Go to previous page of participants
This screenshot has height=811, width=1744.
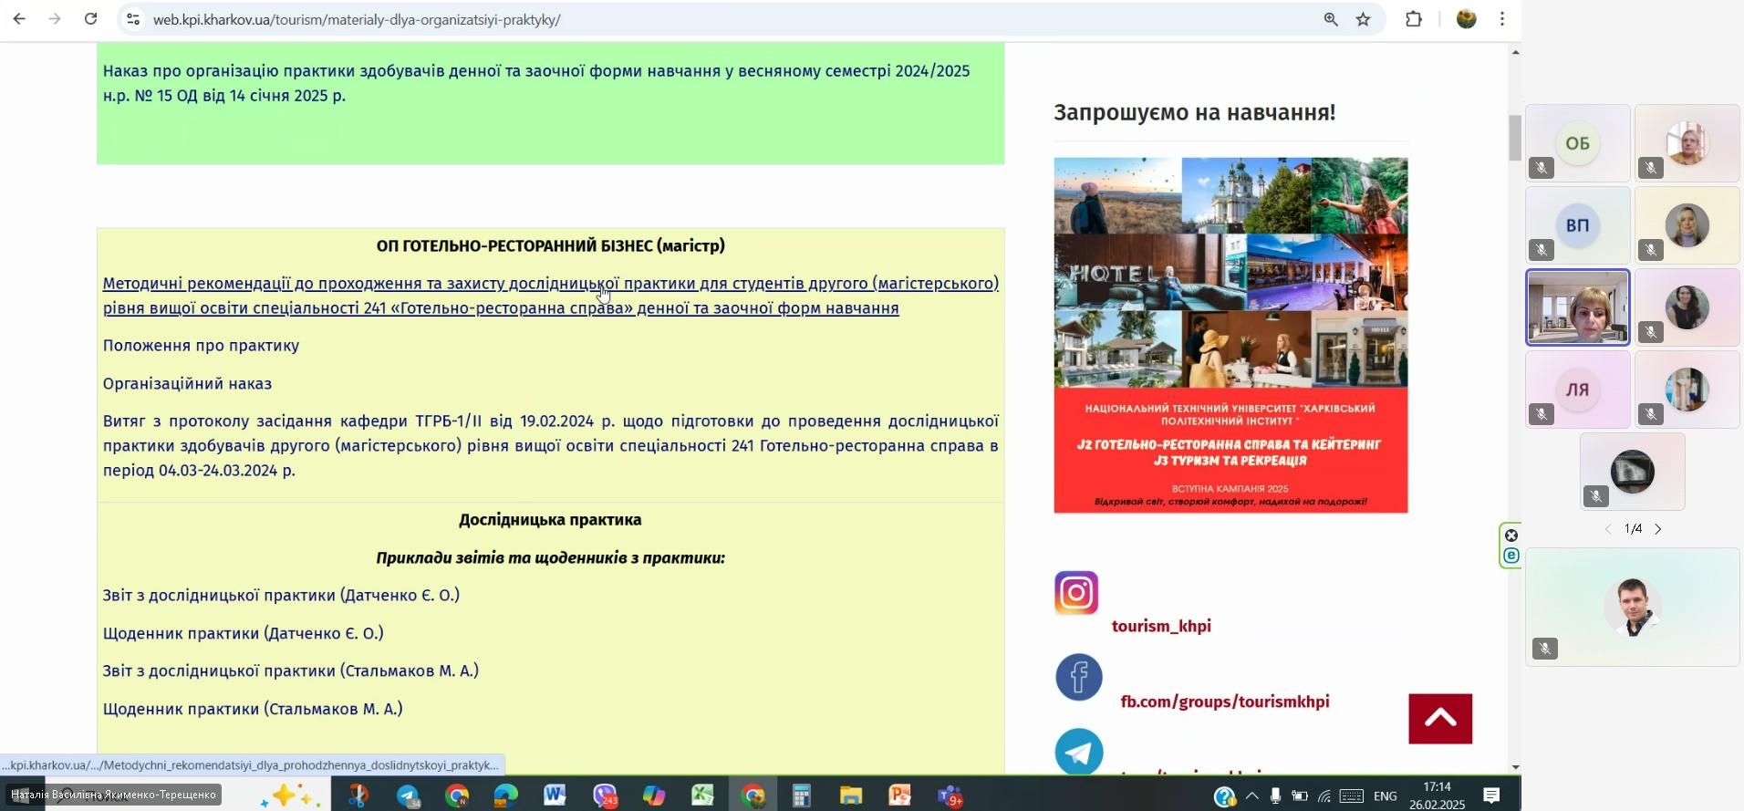click(x=1608, y=529)
